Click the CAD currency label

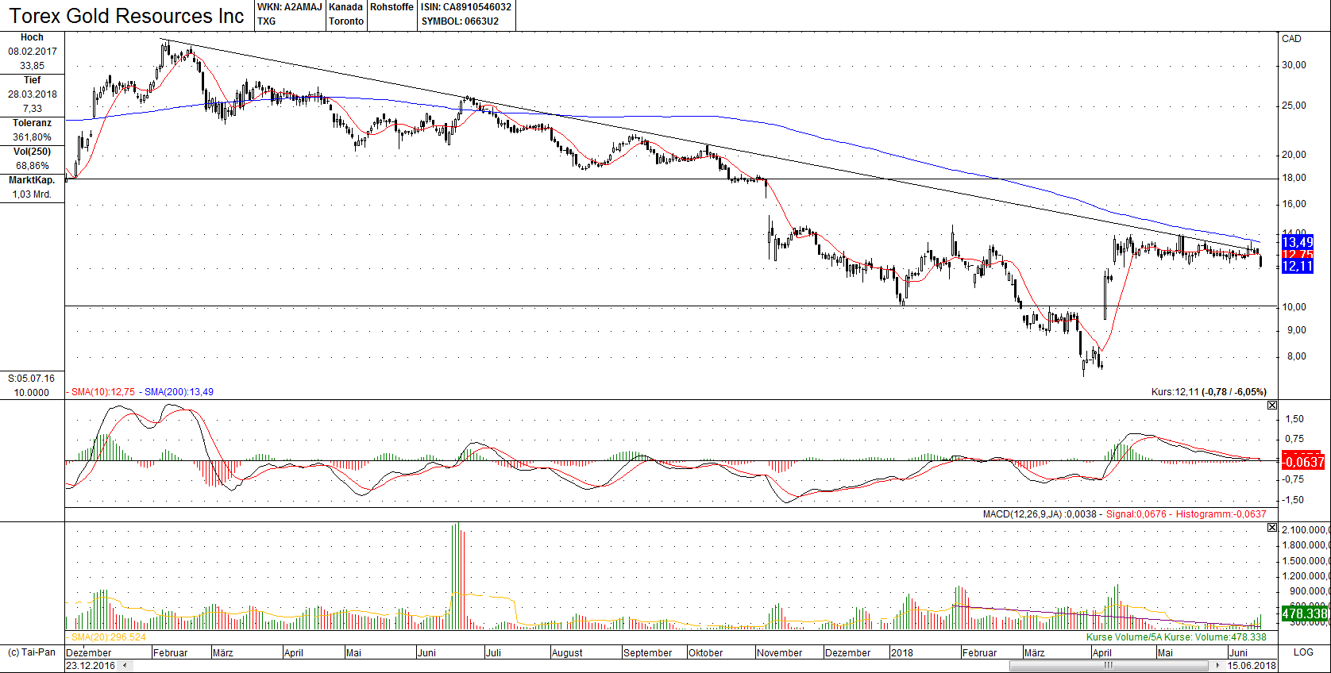pos(1292,39)
